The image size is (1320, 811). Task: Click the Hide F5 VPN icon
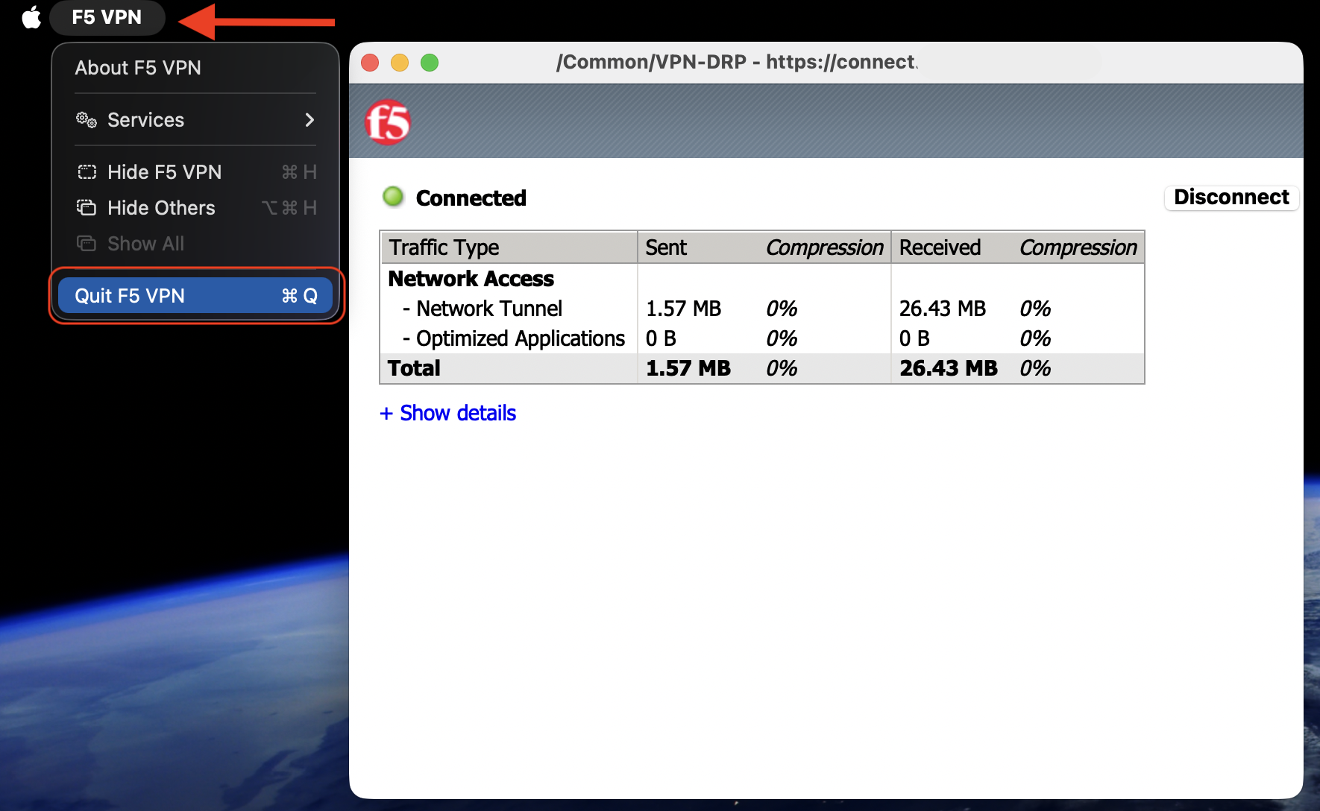[x=87, y=172]
